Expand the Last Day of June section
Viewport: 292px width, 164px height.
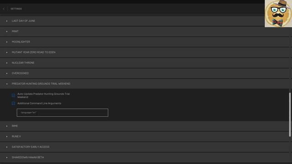(145, 21)
